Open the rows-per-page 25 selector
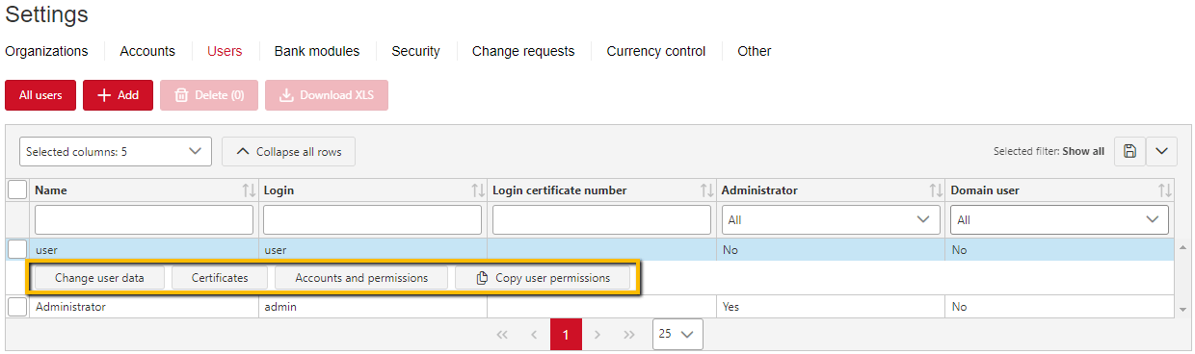This screenshot has width=1195, height=354. point(677,335)
